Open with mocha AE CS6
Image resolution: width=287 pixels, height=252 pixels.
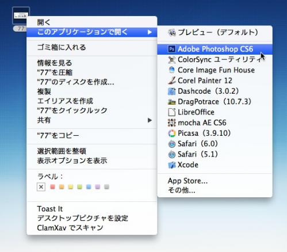[215, 123]
